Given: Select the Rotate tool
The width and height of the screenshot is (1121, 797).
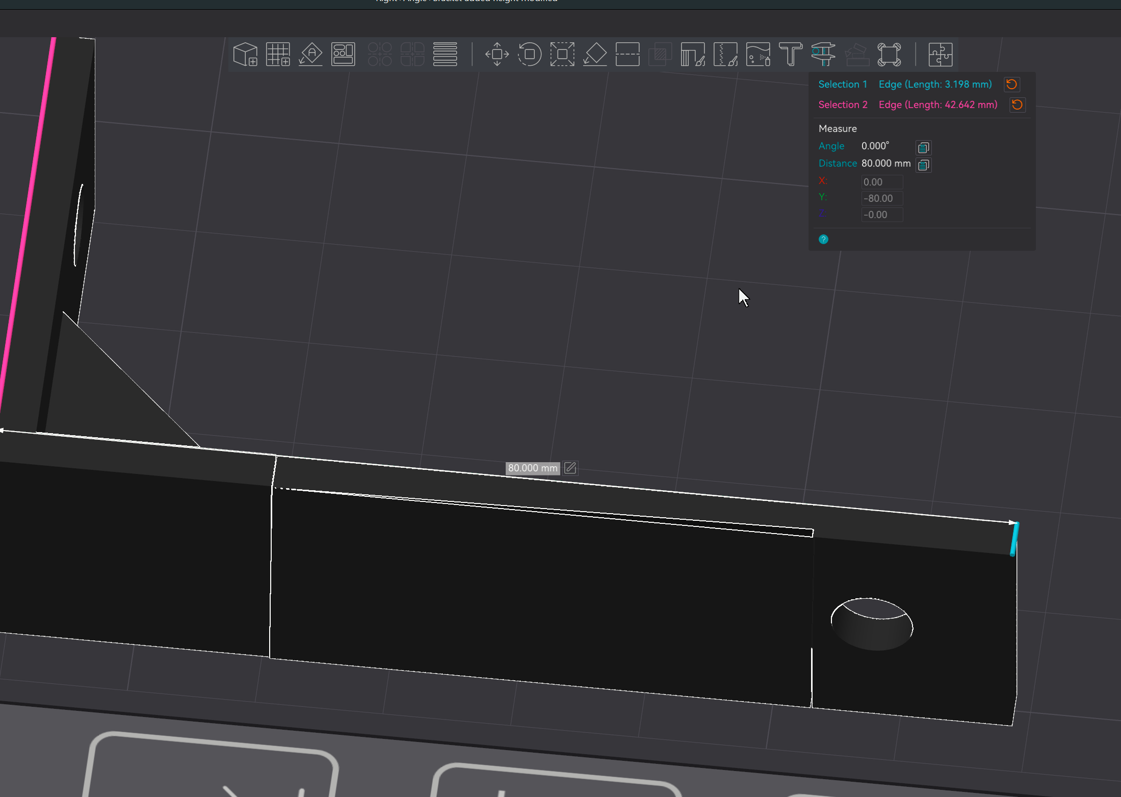Looking at the screenshot, I should pos(530,55).
